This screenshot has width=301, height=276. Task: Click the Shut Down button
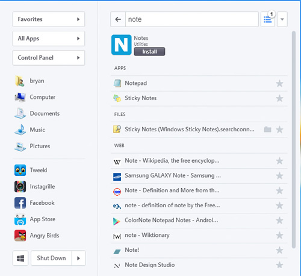tap(51, 258)
